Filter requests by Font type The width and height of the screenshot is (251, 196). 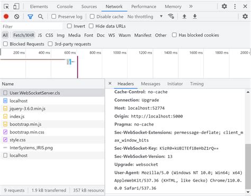click(88, 35)
